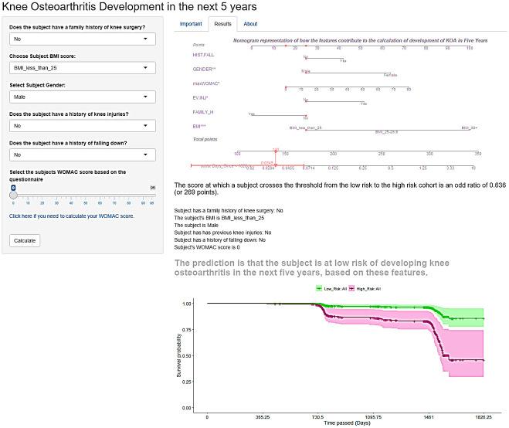
Task: Select the Results tab
Action: click(x=223, y=24)
